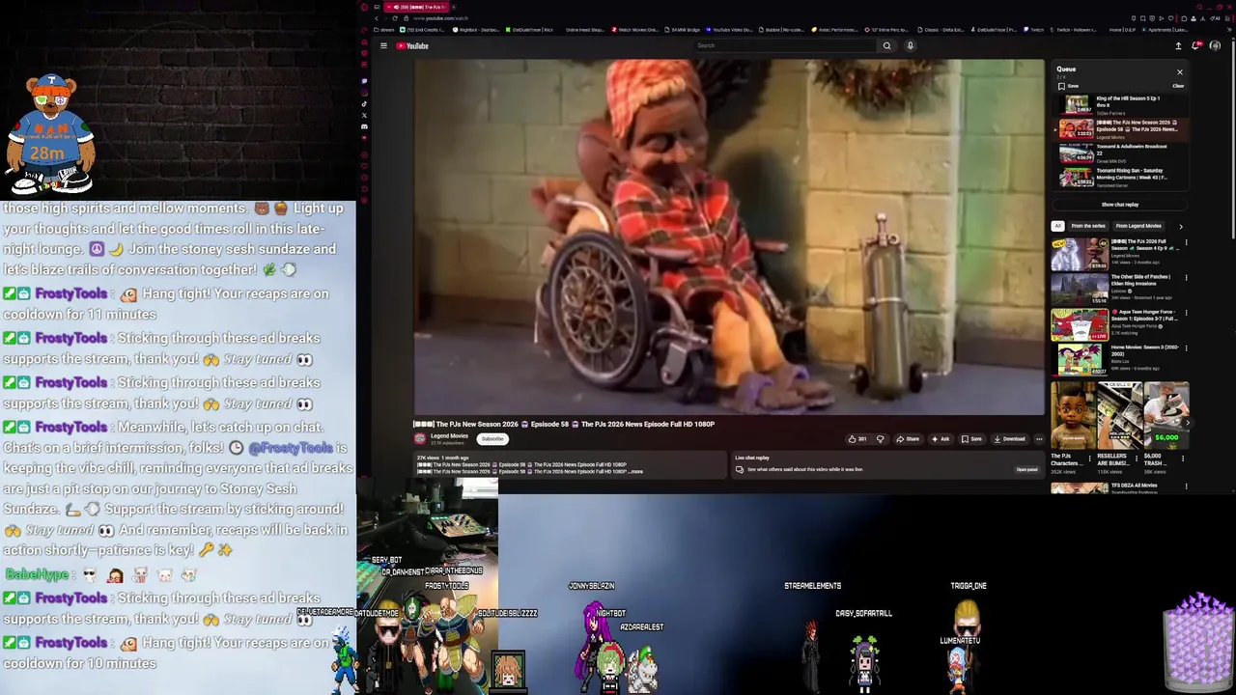
Task: Select Toonami & Adultswim Broadcast queue item
Action: [1120, 153]
